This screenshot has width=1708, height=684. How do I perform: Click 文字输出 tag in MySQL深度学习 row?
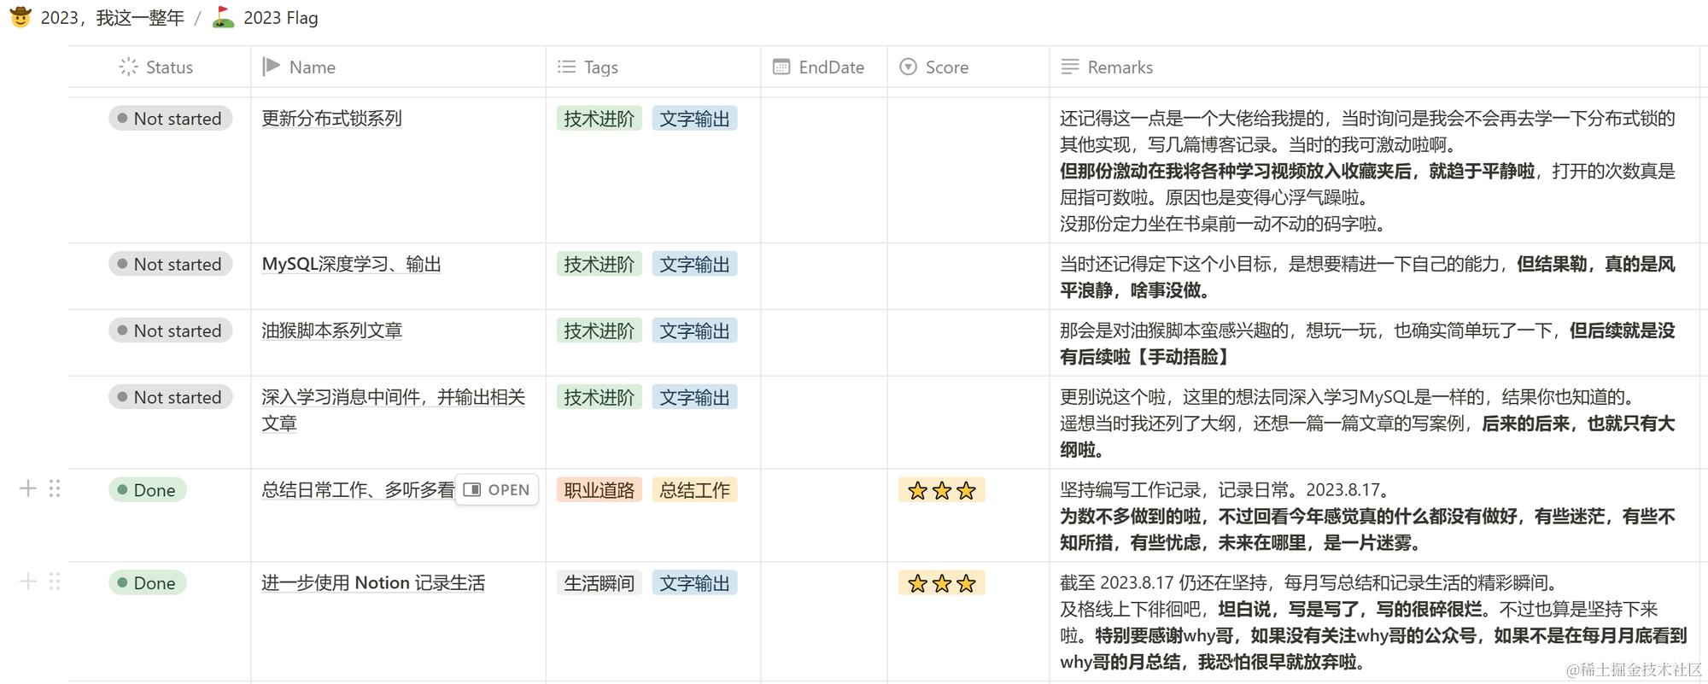pos(694,264)
